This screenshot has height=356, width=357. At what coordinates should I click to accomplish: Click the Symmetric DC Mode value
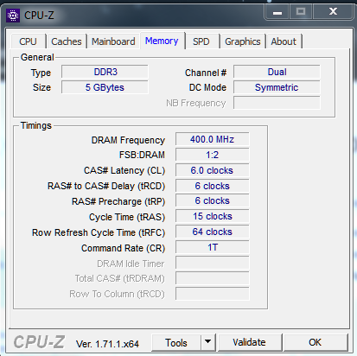pyautogui.click(x=277, y=87)
